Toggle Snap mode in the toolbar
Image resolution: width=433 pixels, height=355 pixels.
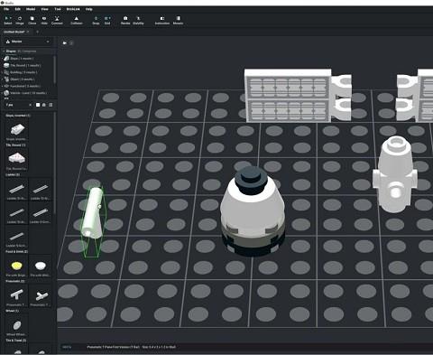click(x=96, y=20)
